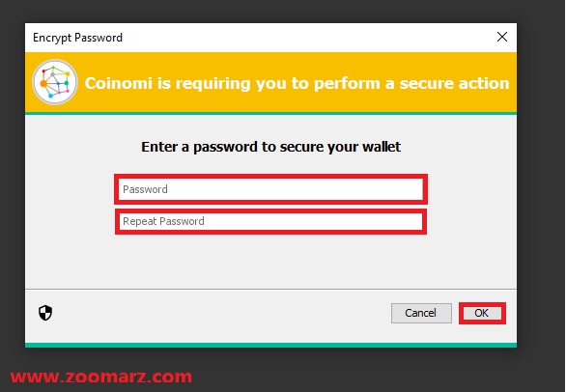The height and width of the screenshot is (392, 566).
Task: Click the yellow secure action banner text
Action: click(297, 83)
